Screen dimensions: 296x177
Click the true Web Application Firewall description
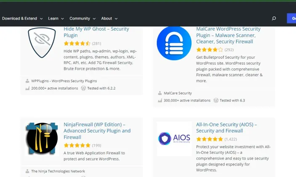pyautogui.click(x=94, y=156)
